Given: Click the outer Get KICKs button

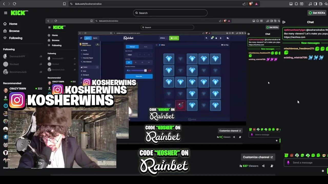Looking at the screenshot, I should pos(317,13).
